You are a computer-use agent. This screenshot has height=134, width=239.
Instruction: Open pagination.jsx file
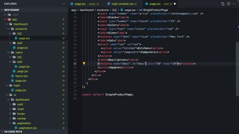pos(28,128)
